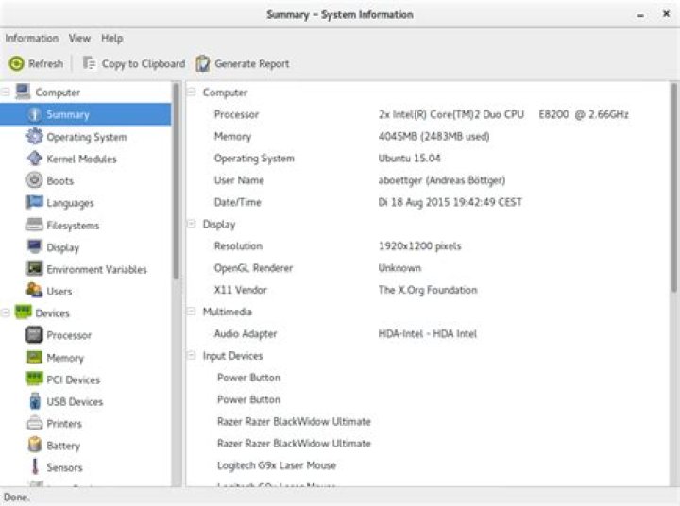Collapse the Computer tree node in sidebar
680x506 pixels.
click(x=6, y=92)
